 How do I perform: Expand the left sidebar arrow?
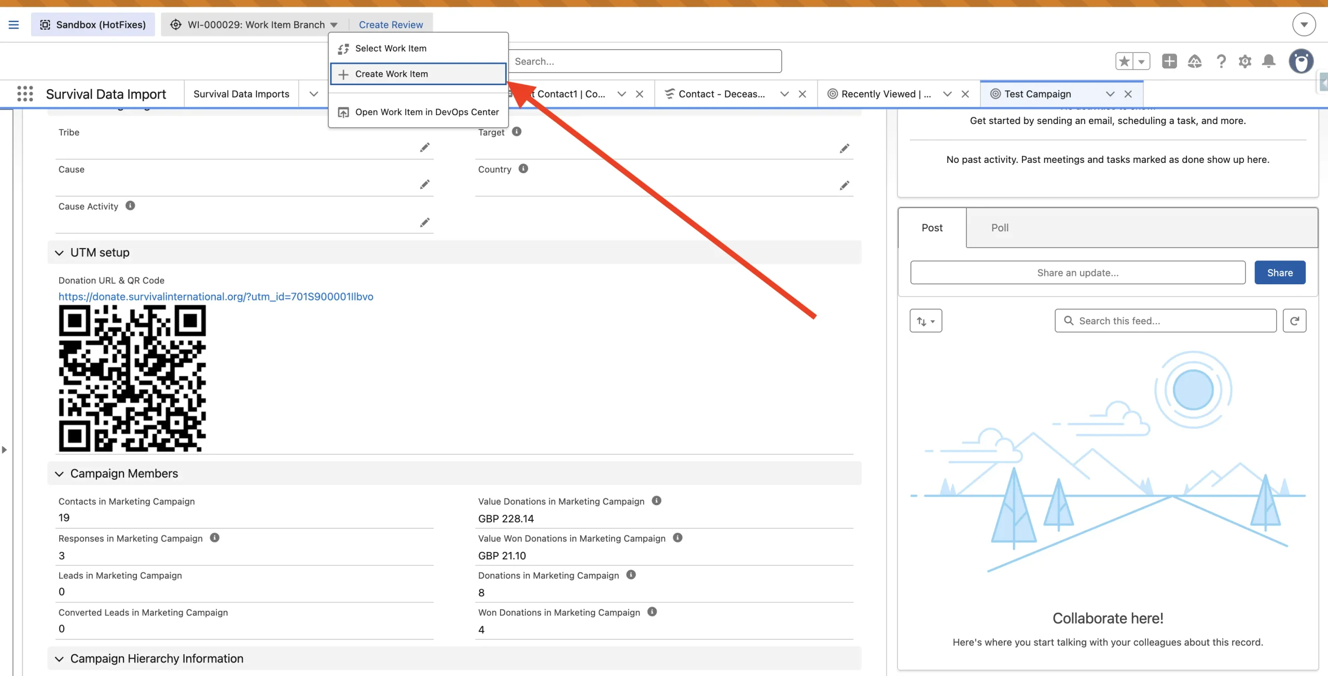click(4, 450)
